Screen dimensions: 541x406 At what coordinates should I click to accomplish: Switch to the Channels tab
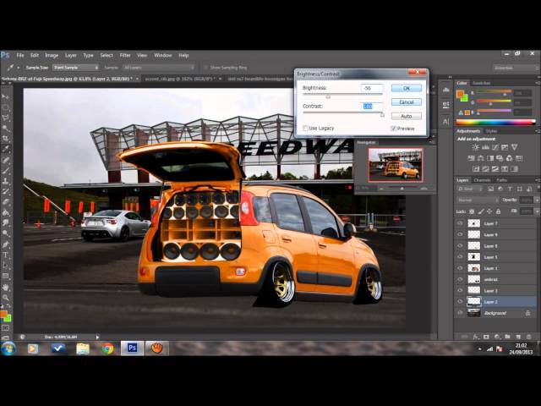click(482, 180)
